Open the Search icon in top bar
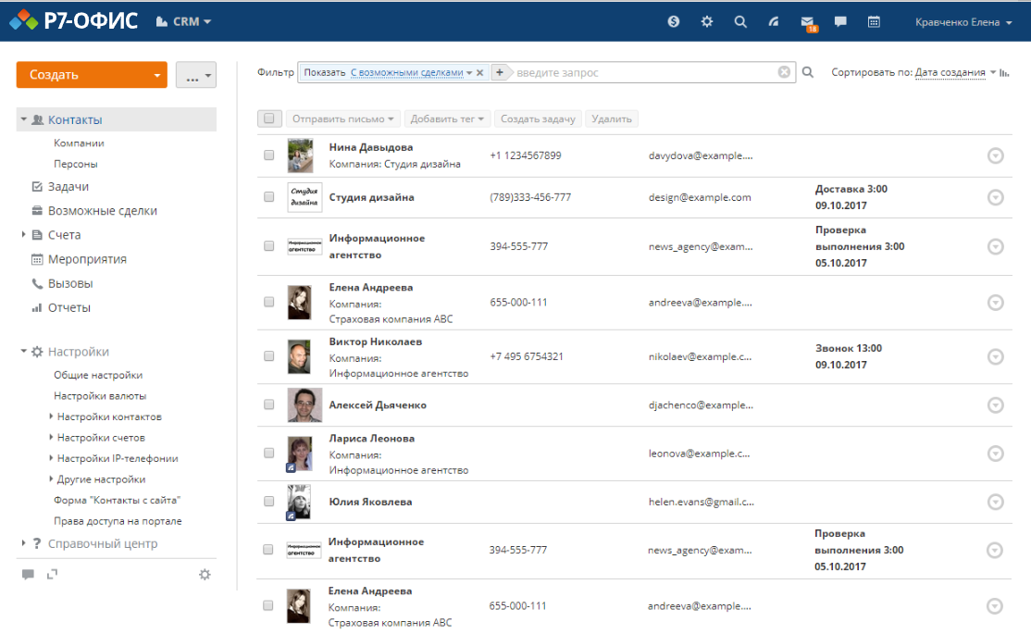Image resolution: width=1031 pixels, height=634 pixels. (x=740, y=20)
